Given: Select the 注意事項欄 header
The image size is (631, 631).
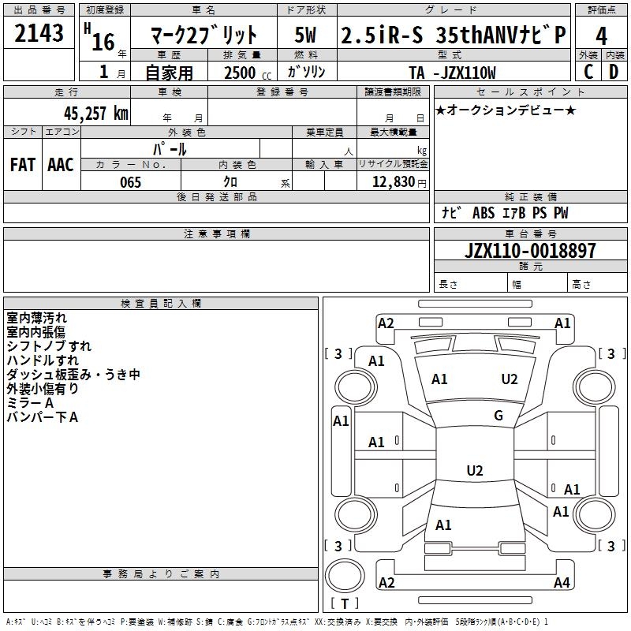Looking at the screenshot, I should pos(216,233).
